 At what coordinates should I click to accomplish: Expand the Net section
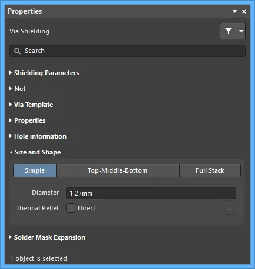(18, 89)
